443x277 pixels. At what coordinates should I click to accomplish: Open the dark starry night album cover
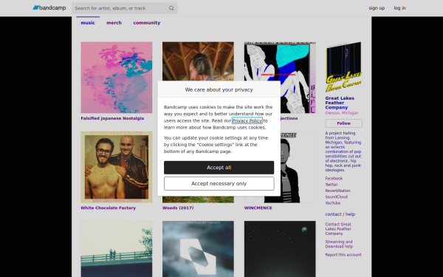coord(280,249)
